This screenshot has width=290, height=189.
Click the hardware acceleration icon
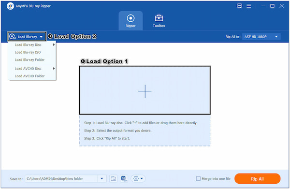pos(124,179)
